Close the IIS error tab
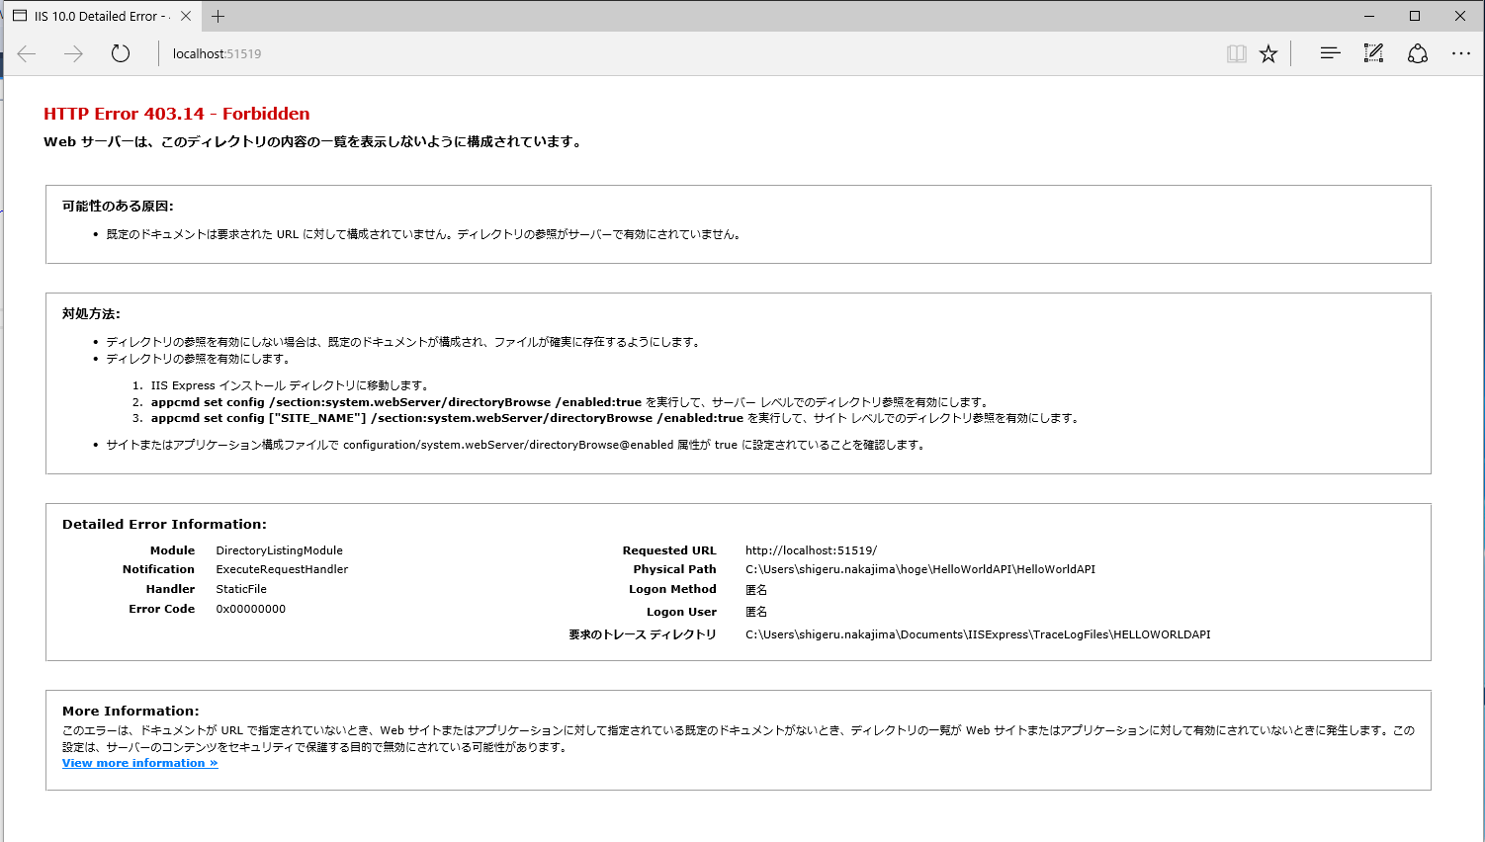The width and height of the screenshot is (1485, 842). point(184,16)
